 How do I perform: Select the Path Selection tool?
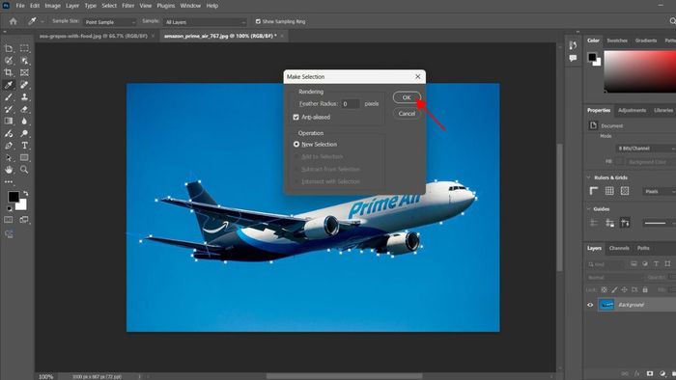click(9, 157)
